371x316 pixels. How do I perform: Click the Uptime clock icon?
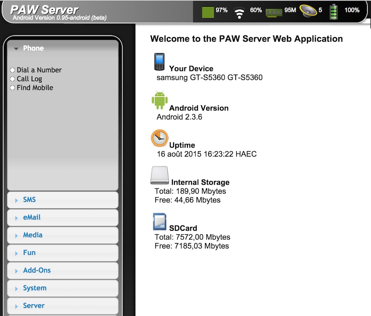160,138
